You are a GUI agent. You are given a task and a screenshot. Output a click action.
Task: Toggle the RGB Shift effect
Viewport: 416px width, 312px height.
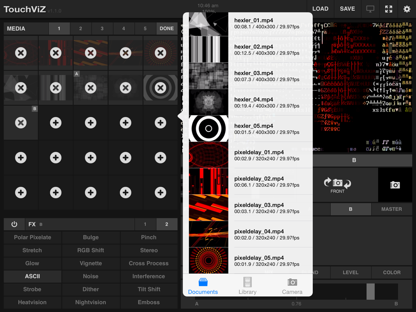pyautogui.click(x=91, y=250)
